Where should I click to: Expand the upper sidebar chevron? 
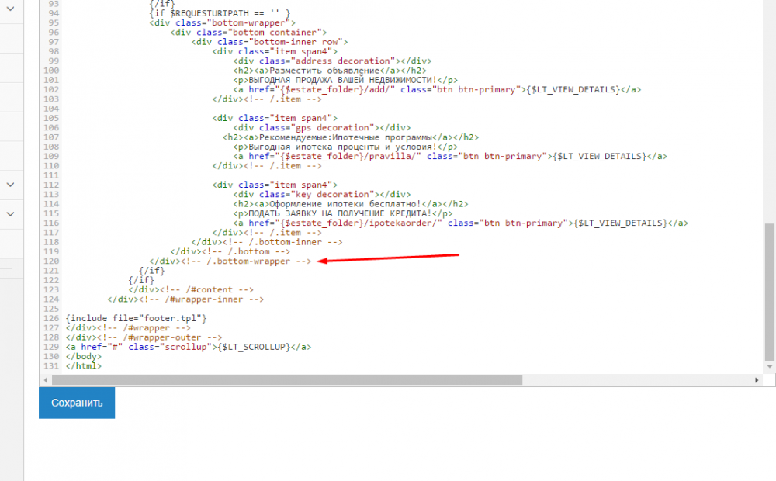tap(11, 185)
